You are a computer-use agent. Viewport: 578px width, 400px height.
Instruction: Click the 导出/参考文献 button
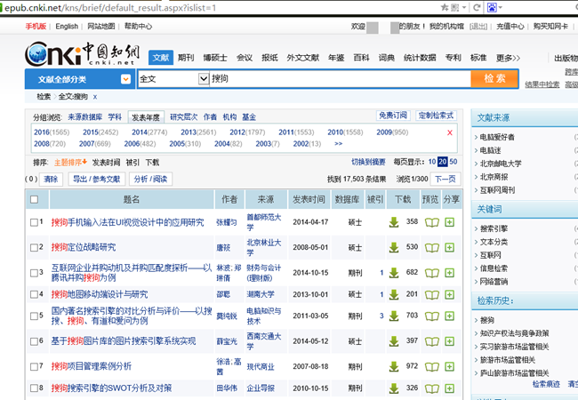pyautogui.click(x=97, y=179)
